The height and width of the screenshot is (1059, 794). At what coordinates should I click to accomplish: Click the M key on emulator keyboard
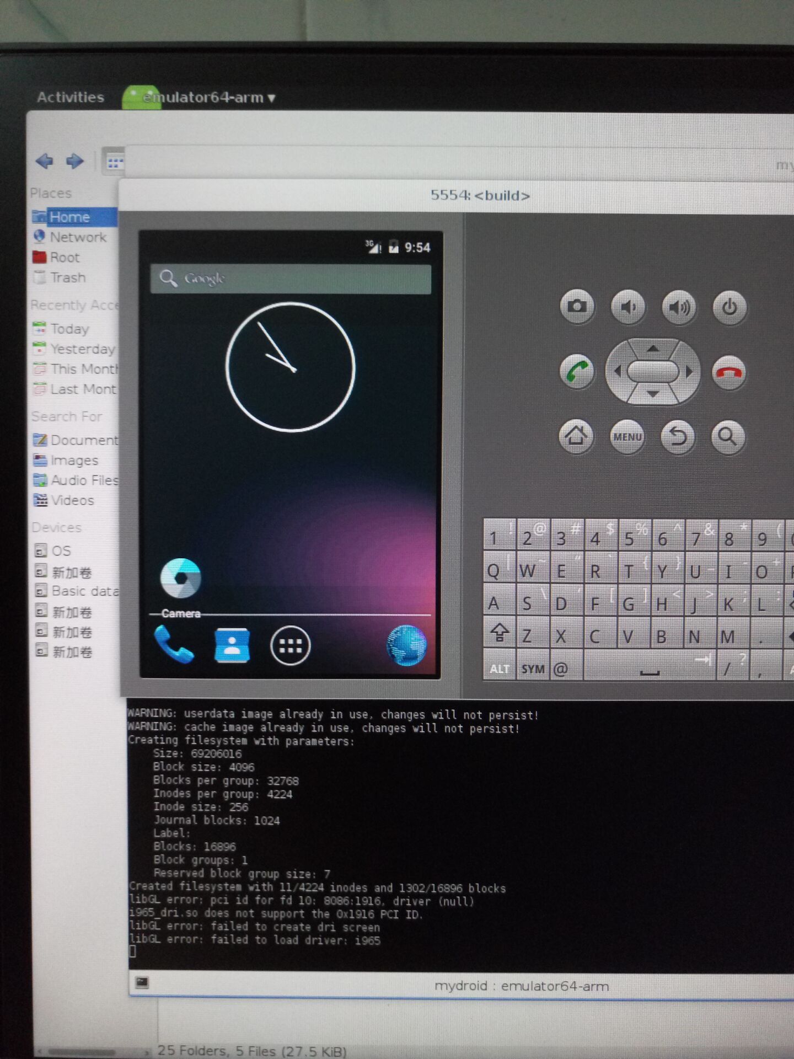tap(733, 633)
